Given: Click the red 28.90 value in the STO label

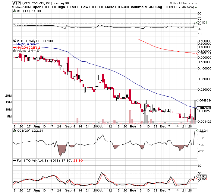Looking at the screenshot, I should 78,160.
